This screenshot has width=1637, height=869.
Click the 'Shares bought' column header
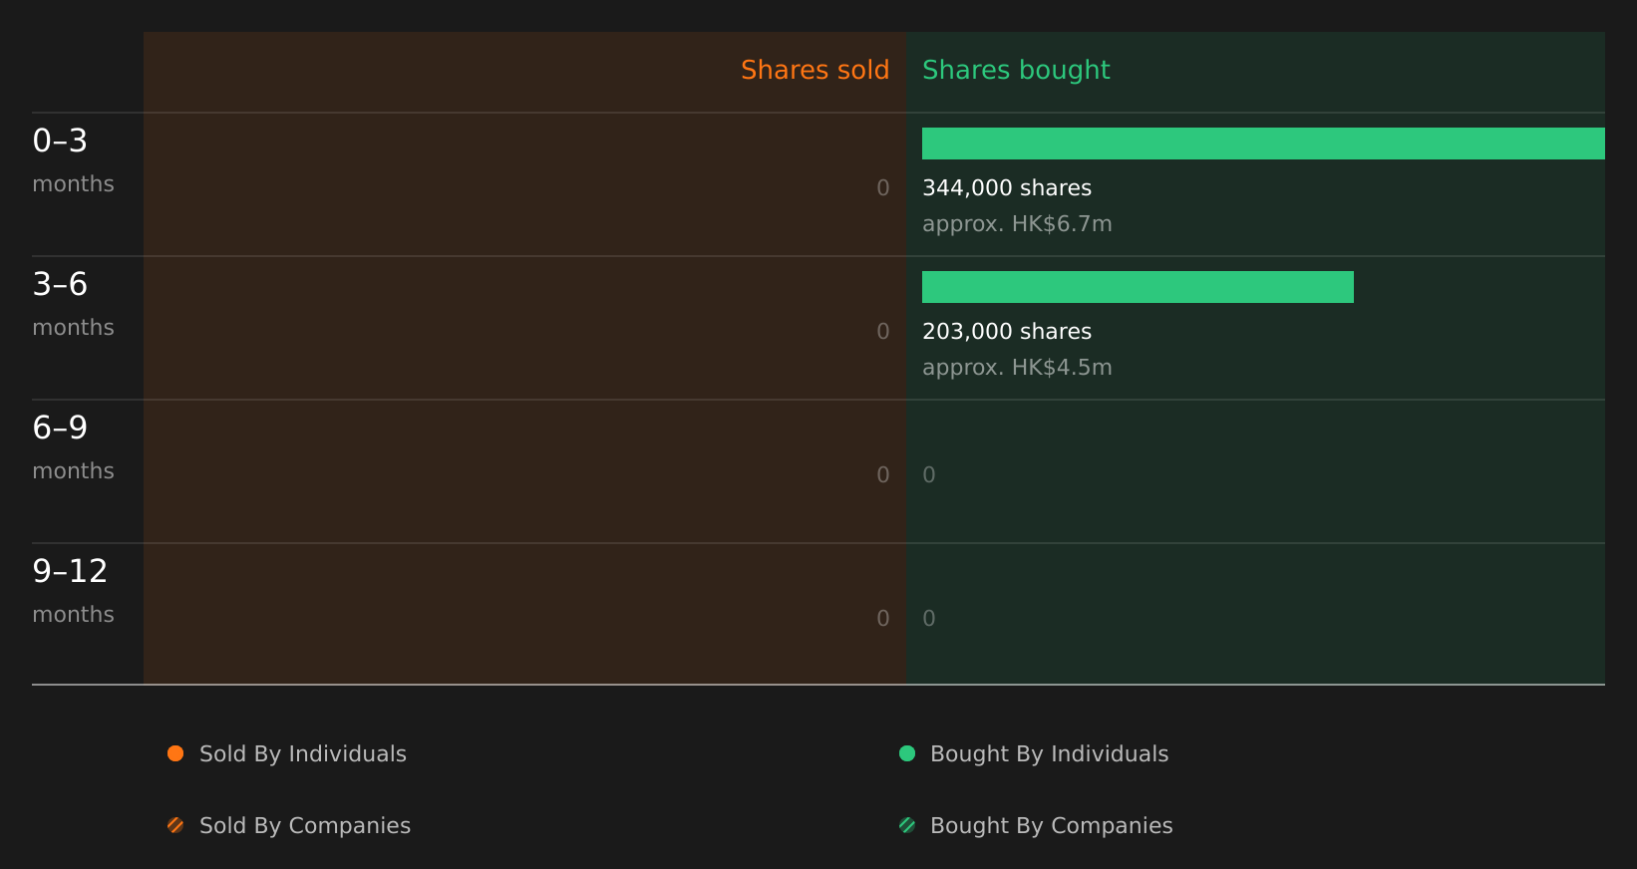tap(1016, 70)
